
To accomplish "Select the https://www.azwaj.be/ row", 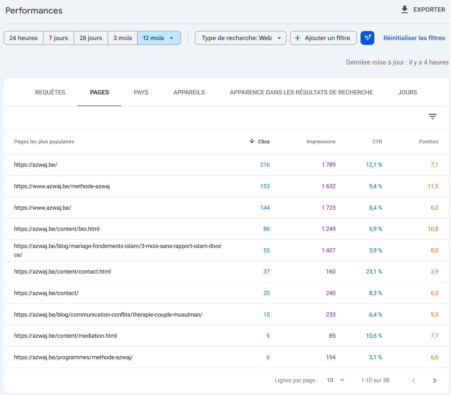I will pyautogui.click(x=226, y=208).
